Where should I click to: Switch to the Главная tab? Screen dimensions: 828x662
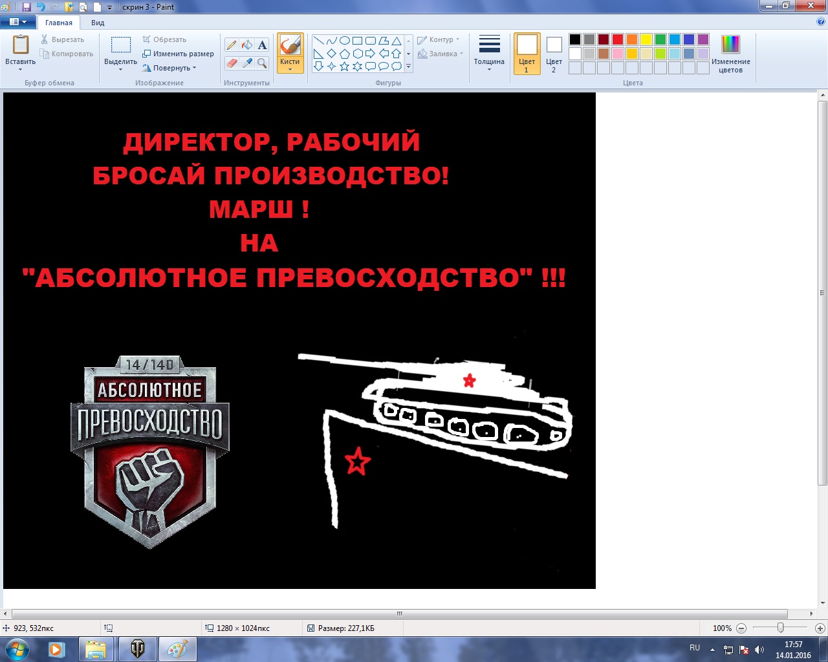coord(59,23)
